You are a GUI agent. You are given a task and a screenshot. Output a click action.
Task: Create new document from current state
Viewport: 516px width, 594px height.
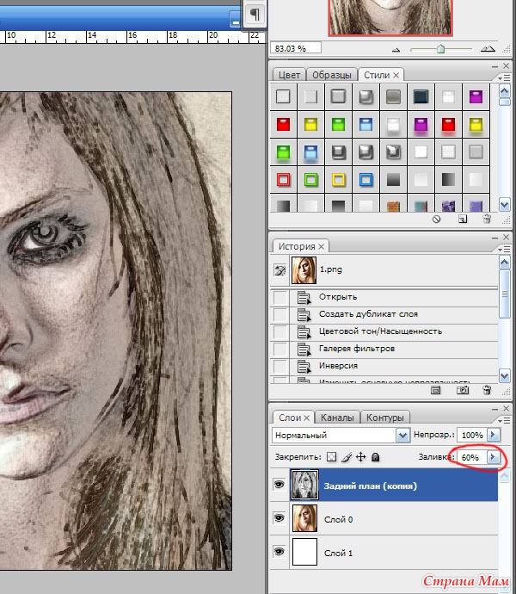(x=436, y=390)
